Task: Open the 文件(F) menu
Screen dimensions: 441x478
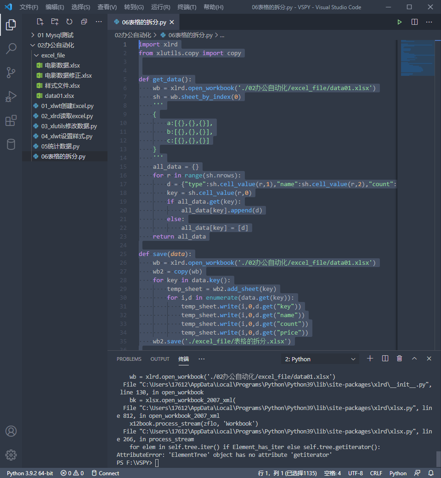Action: [29, 7]
